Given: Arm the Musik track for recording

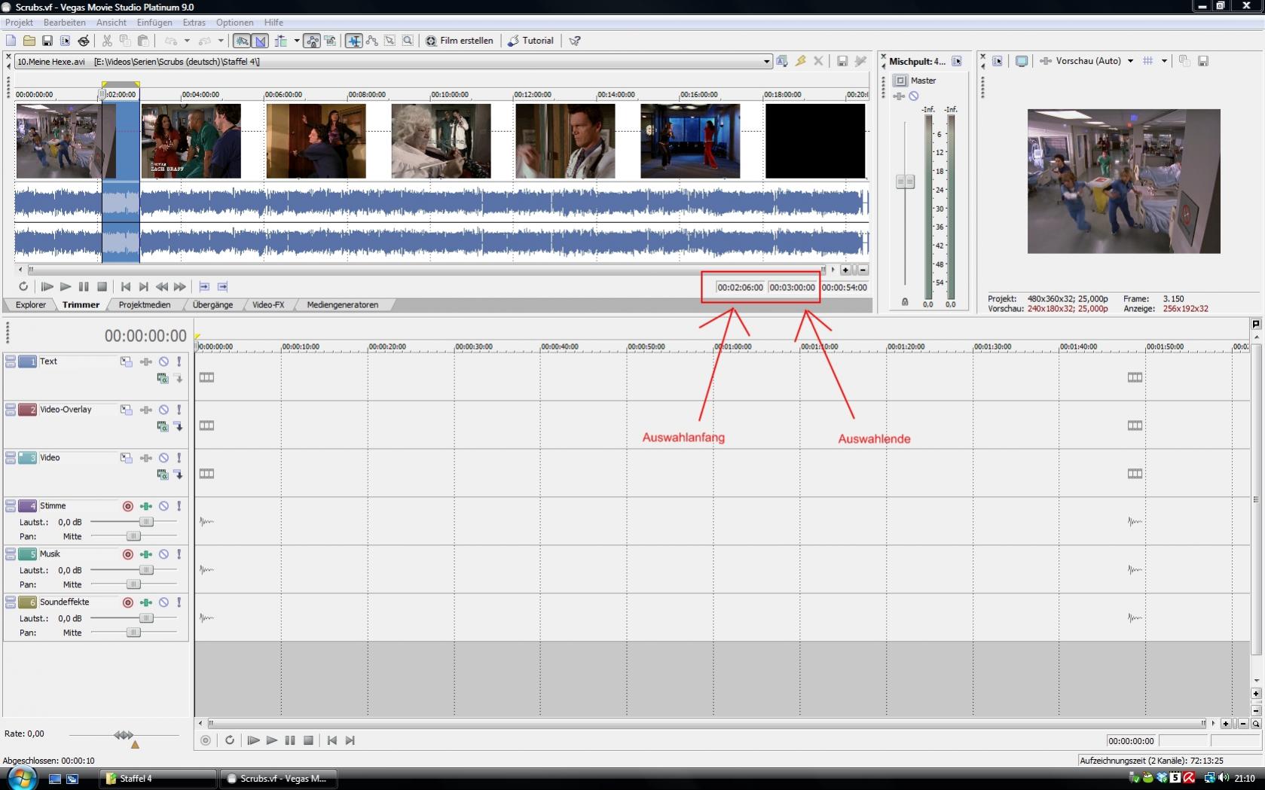Looking at the screenshot, I should pos(127,554).
